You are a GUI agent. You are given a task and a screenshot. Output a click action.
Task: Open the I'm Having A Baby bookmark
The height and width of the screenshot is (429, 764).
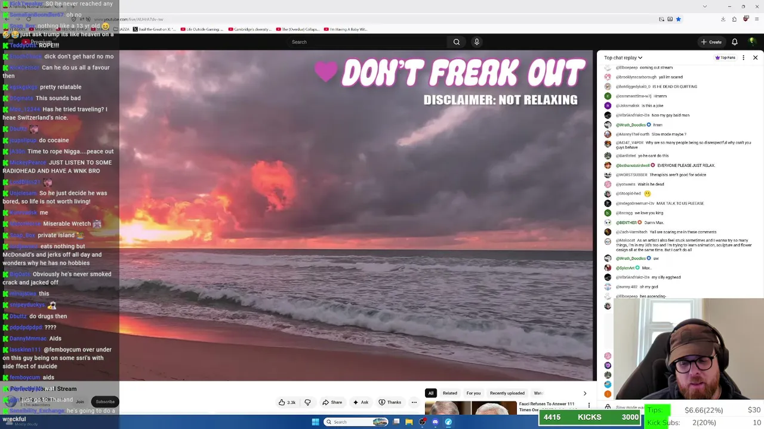click(x=345, y=29)
